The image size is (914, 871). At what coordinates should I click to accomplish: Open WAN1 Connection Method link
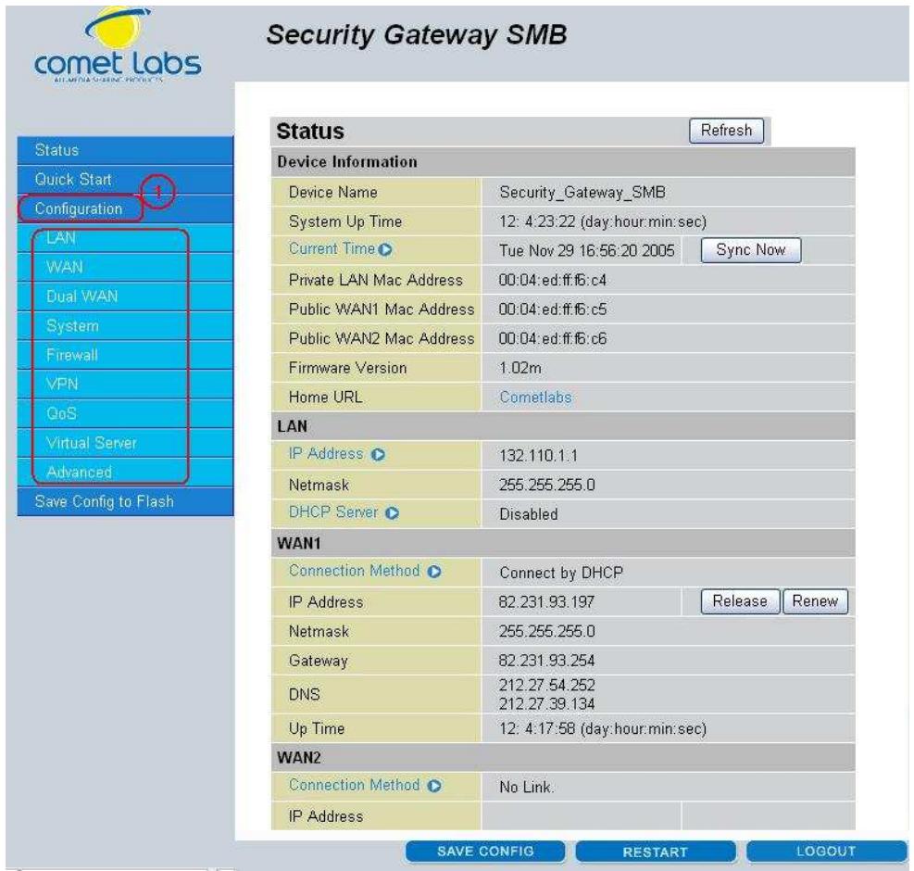(x=355, y=571)
